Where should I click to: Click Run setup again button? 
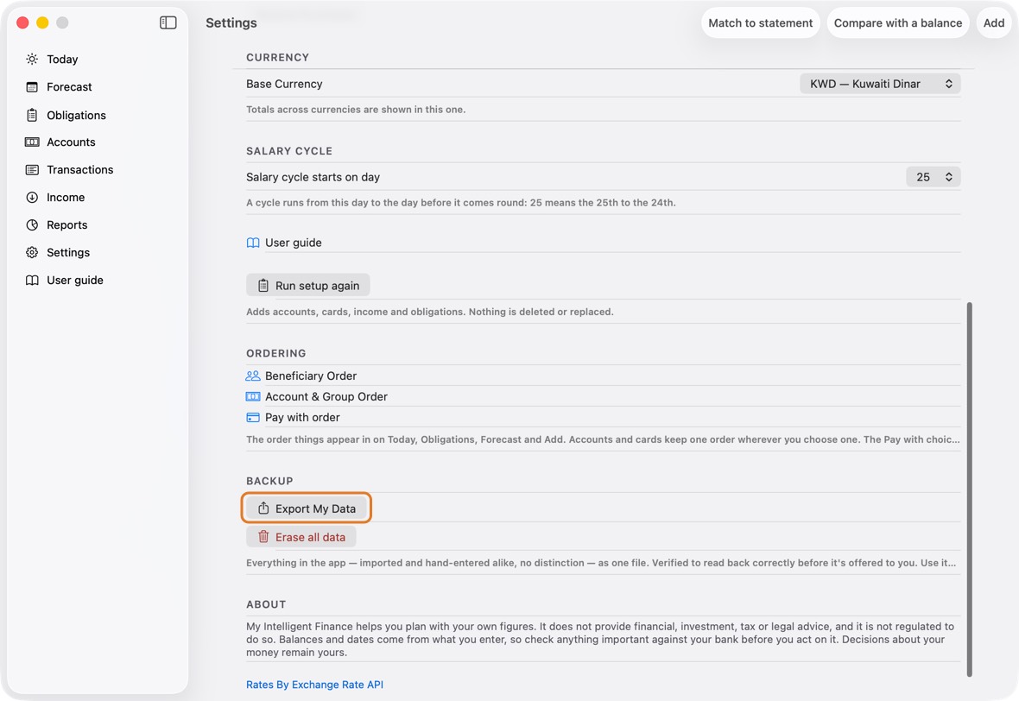308,285
